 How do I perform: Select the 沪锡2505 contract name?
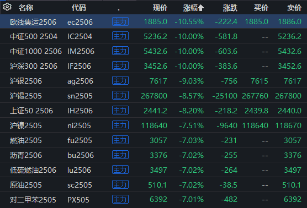26,96
